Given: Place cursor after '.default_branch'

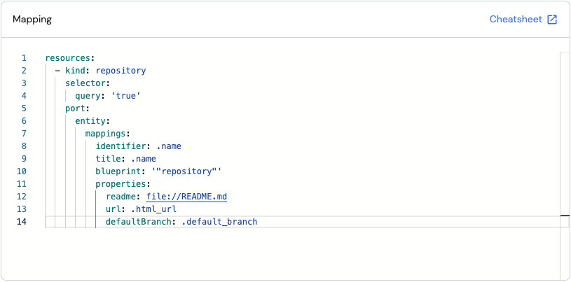Looking at the screenshot, I should point(258,222).
